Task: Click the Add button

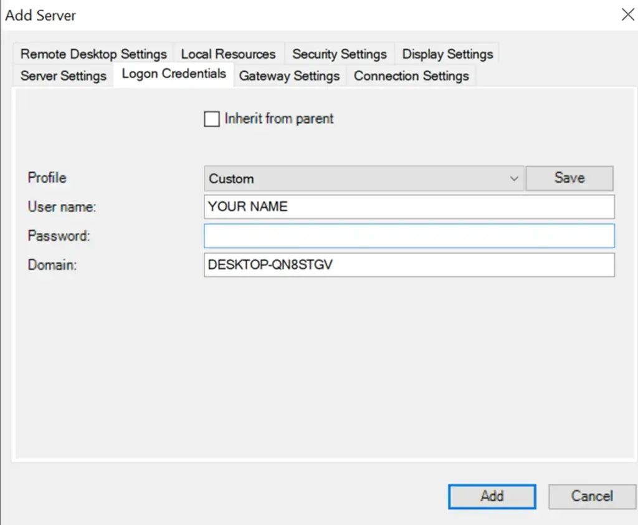Action: click(492, 496)
